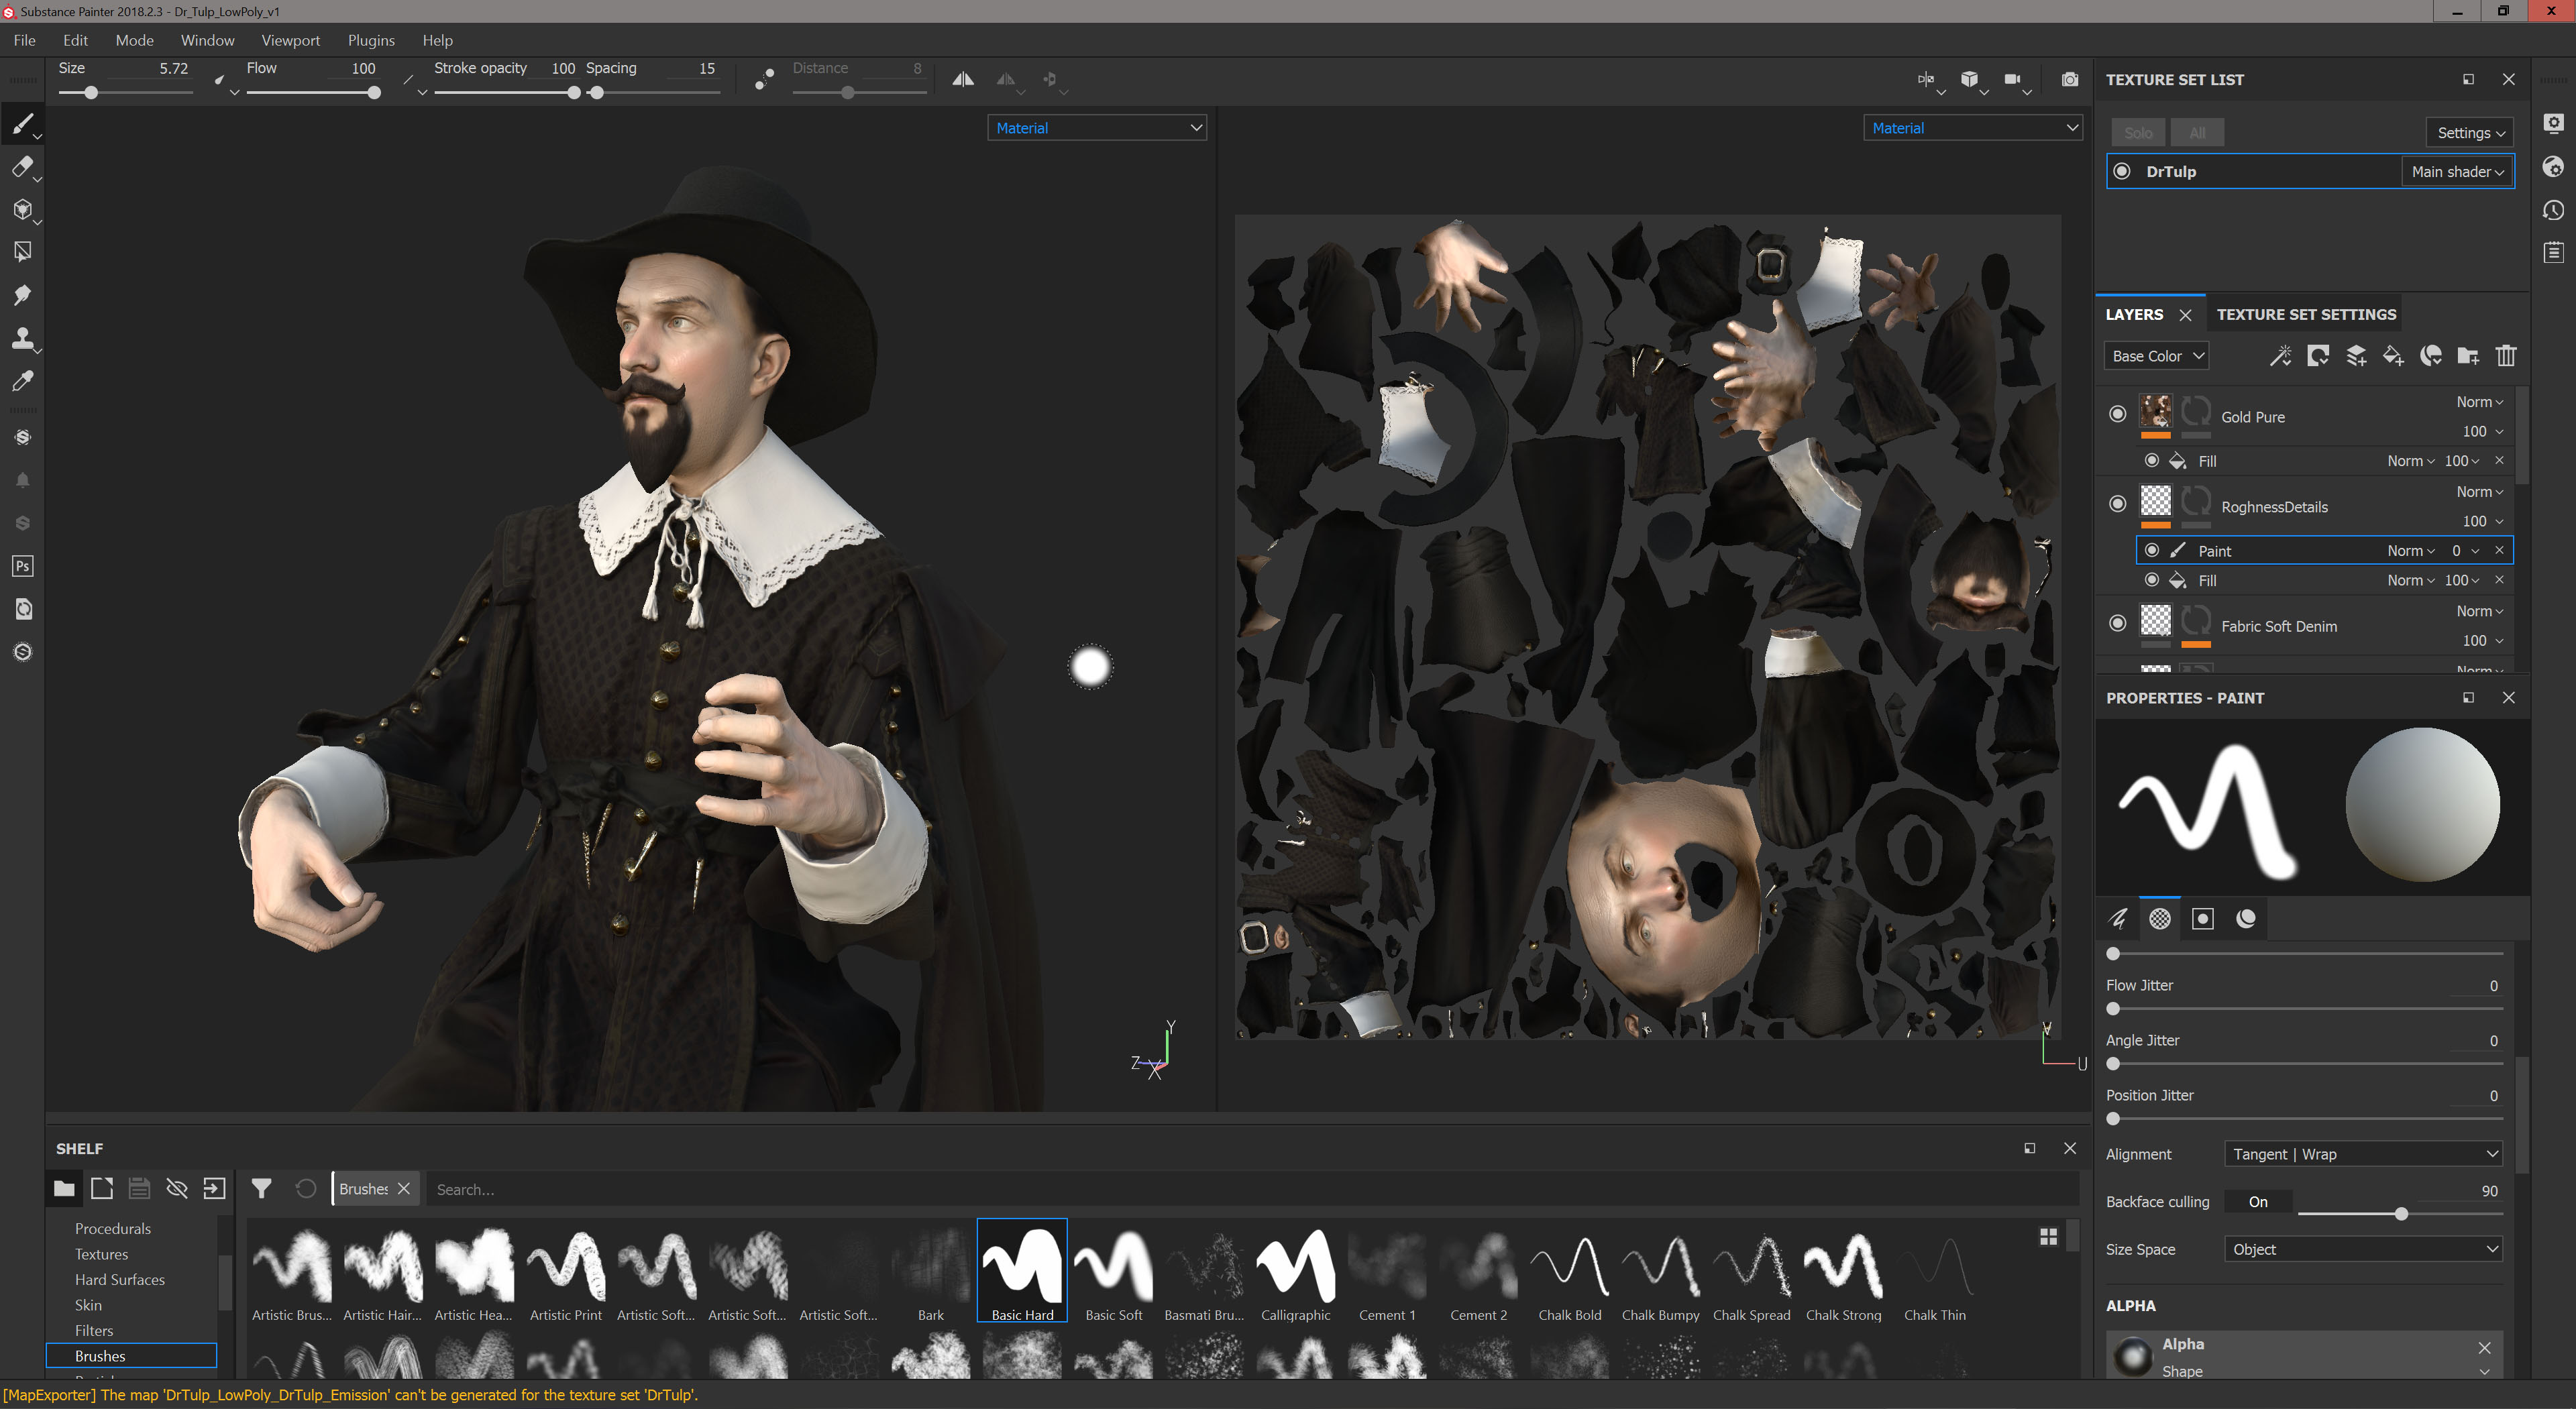Open the Base Color channel dropdown
2576x1409 pixels.
coord(2156,356)
